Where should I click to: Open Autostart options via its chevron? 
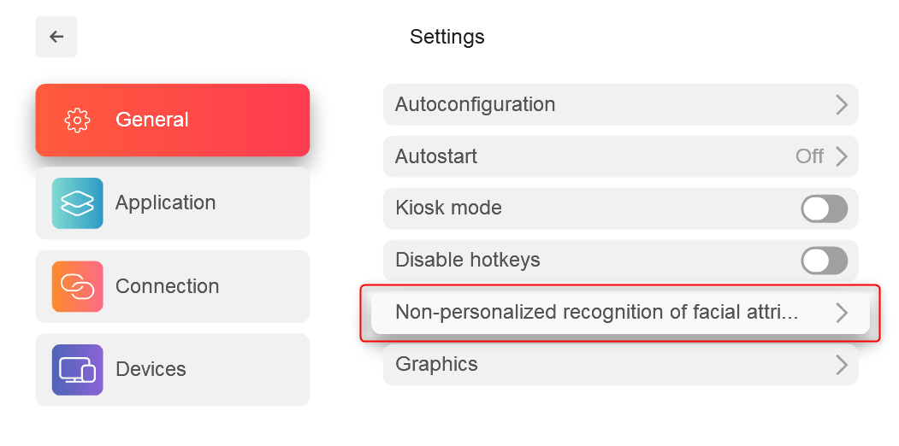[x=841, y=156]
